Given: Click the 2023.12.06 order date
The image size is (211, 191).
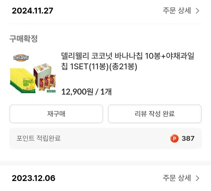Looking at the screenshot, I should [34, 178].
